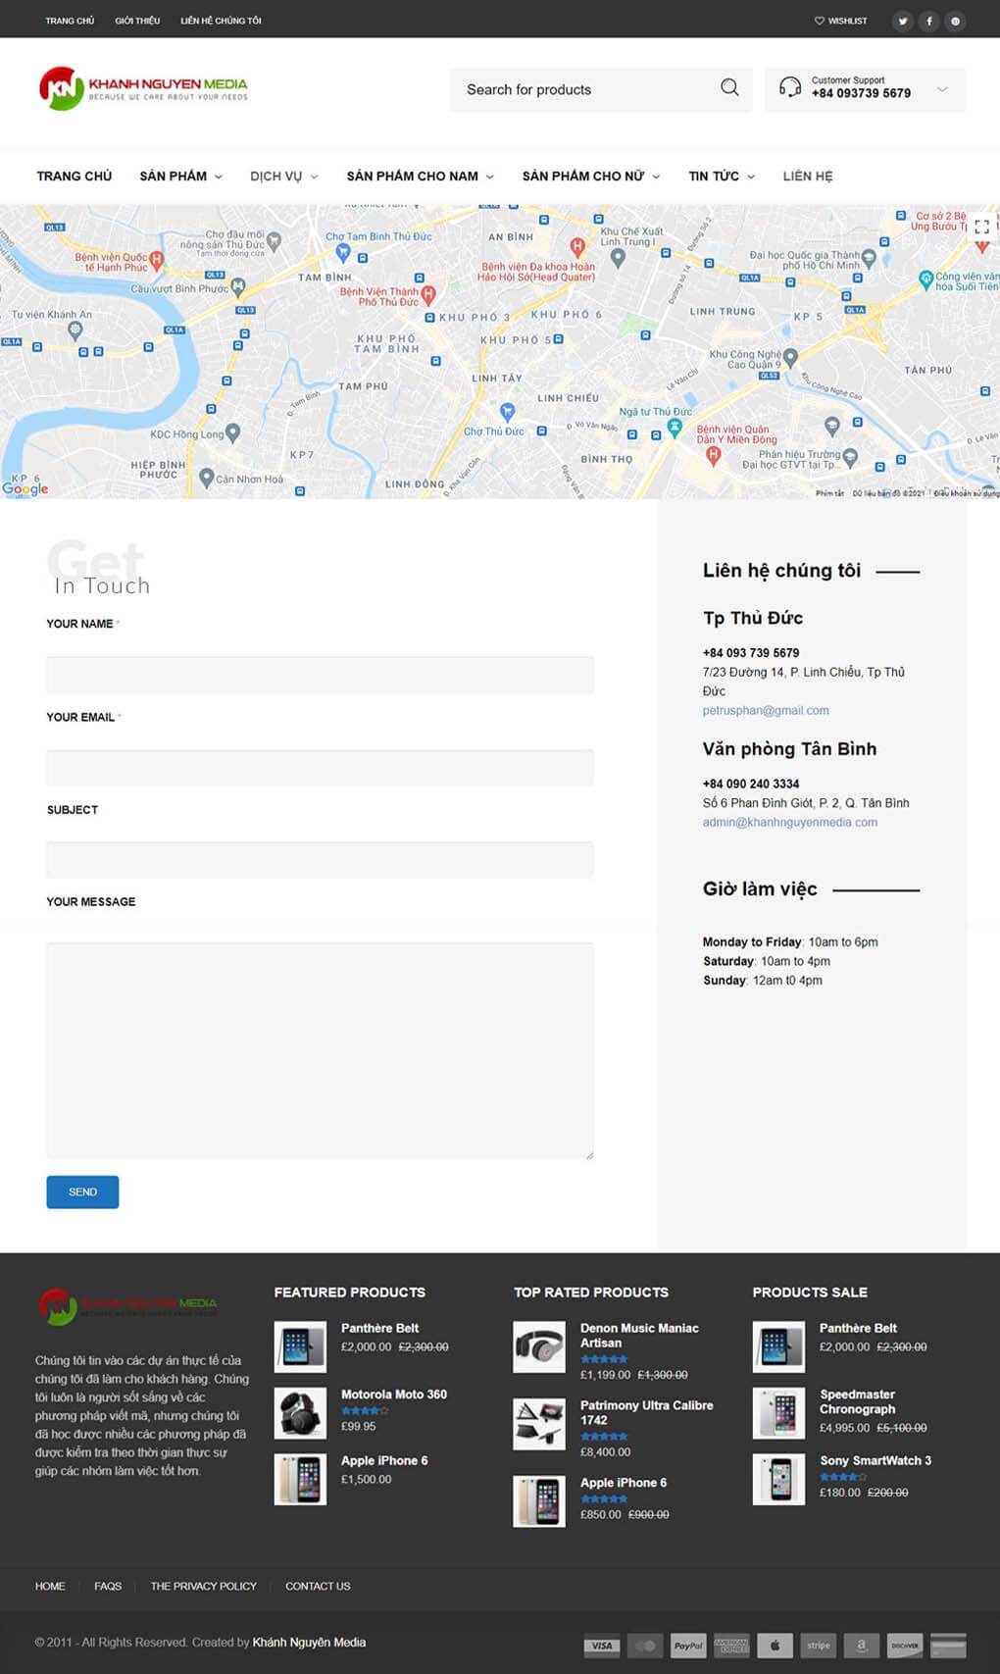
Task: Toggle fullscreen view on the map
Action: point(981,227)
